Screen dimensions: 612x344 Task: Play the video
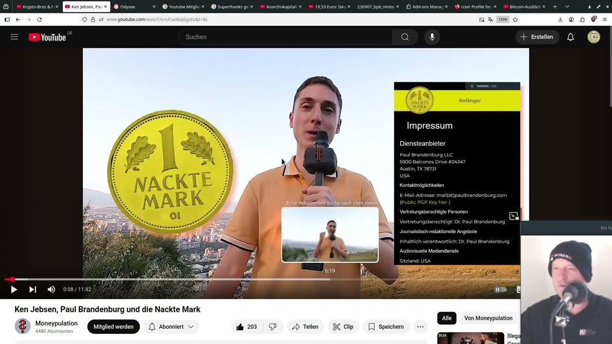point(14,289)
